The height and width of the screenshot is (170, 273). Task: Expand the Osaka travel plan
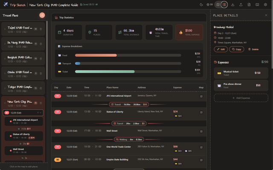pos(5,73)
